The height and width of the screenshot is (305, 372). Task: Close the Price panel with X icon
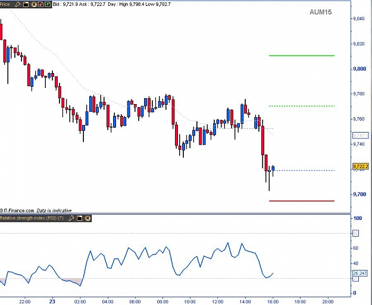point(34,4)
